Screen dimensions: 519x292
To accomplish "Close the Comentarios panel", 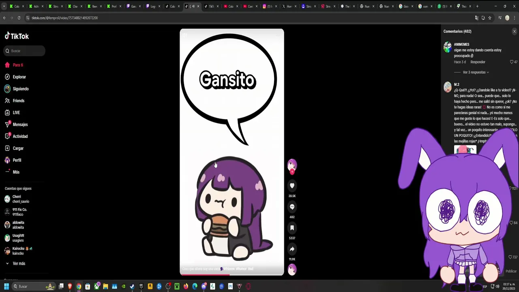I will click(515, 31).
